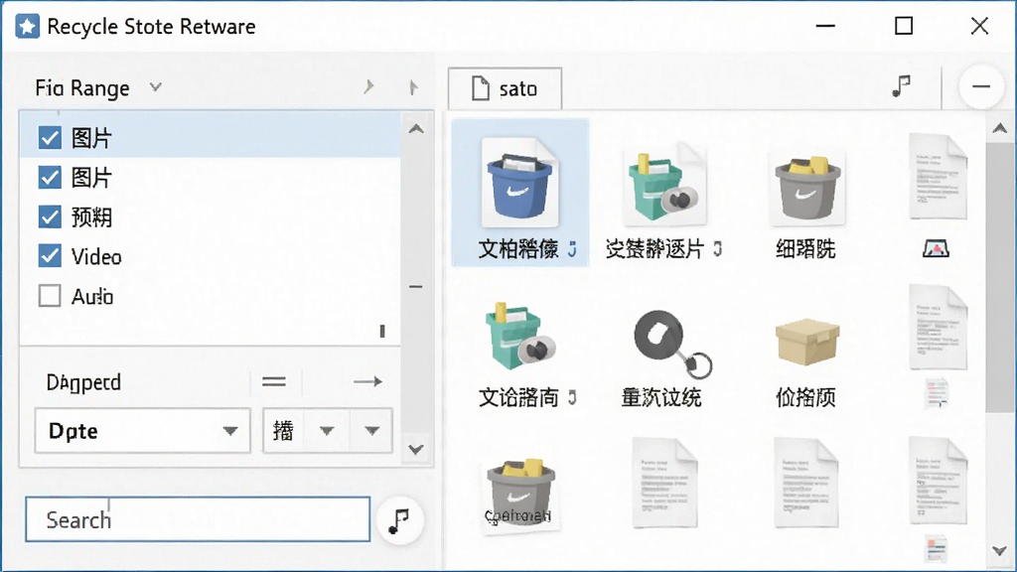Open the small colored document at bottom right
This screenshot has height=572, width=1017.
click(936, 548)
